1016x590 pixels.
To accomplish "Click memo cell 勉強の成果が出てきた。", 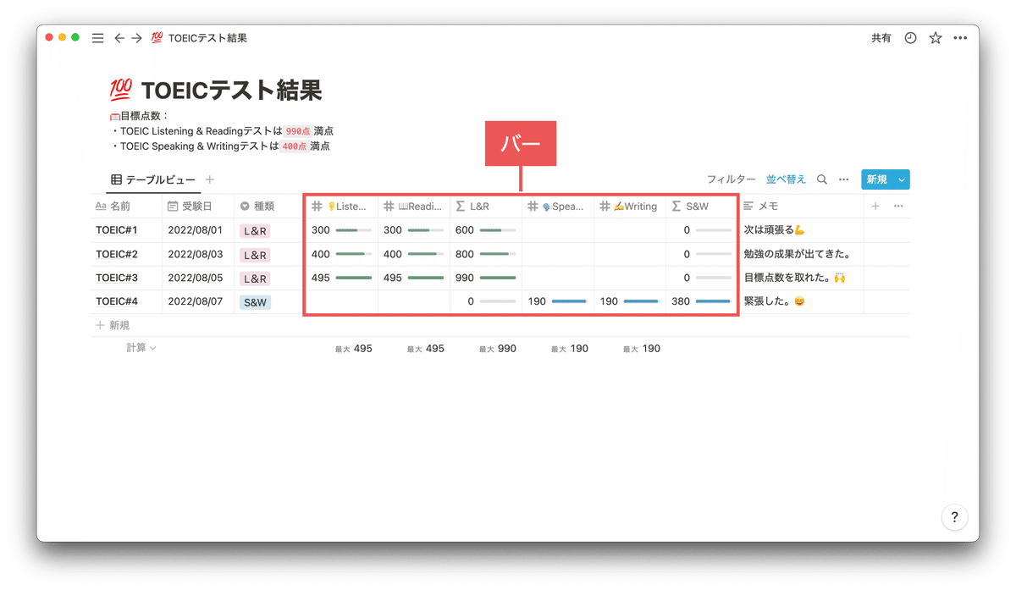I will point(801,254).
